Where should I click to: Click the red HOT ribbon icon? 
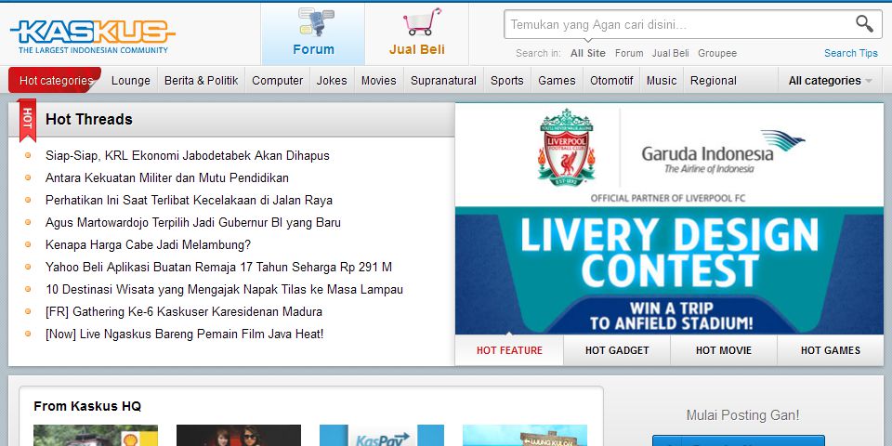tap(26, 121)
